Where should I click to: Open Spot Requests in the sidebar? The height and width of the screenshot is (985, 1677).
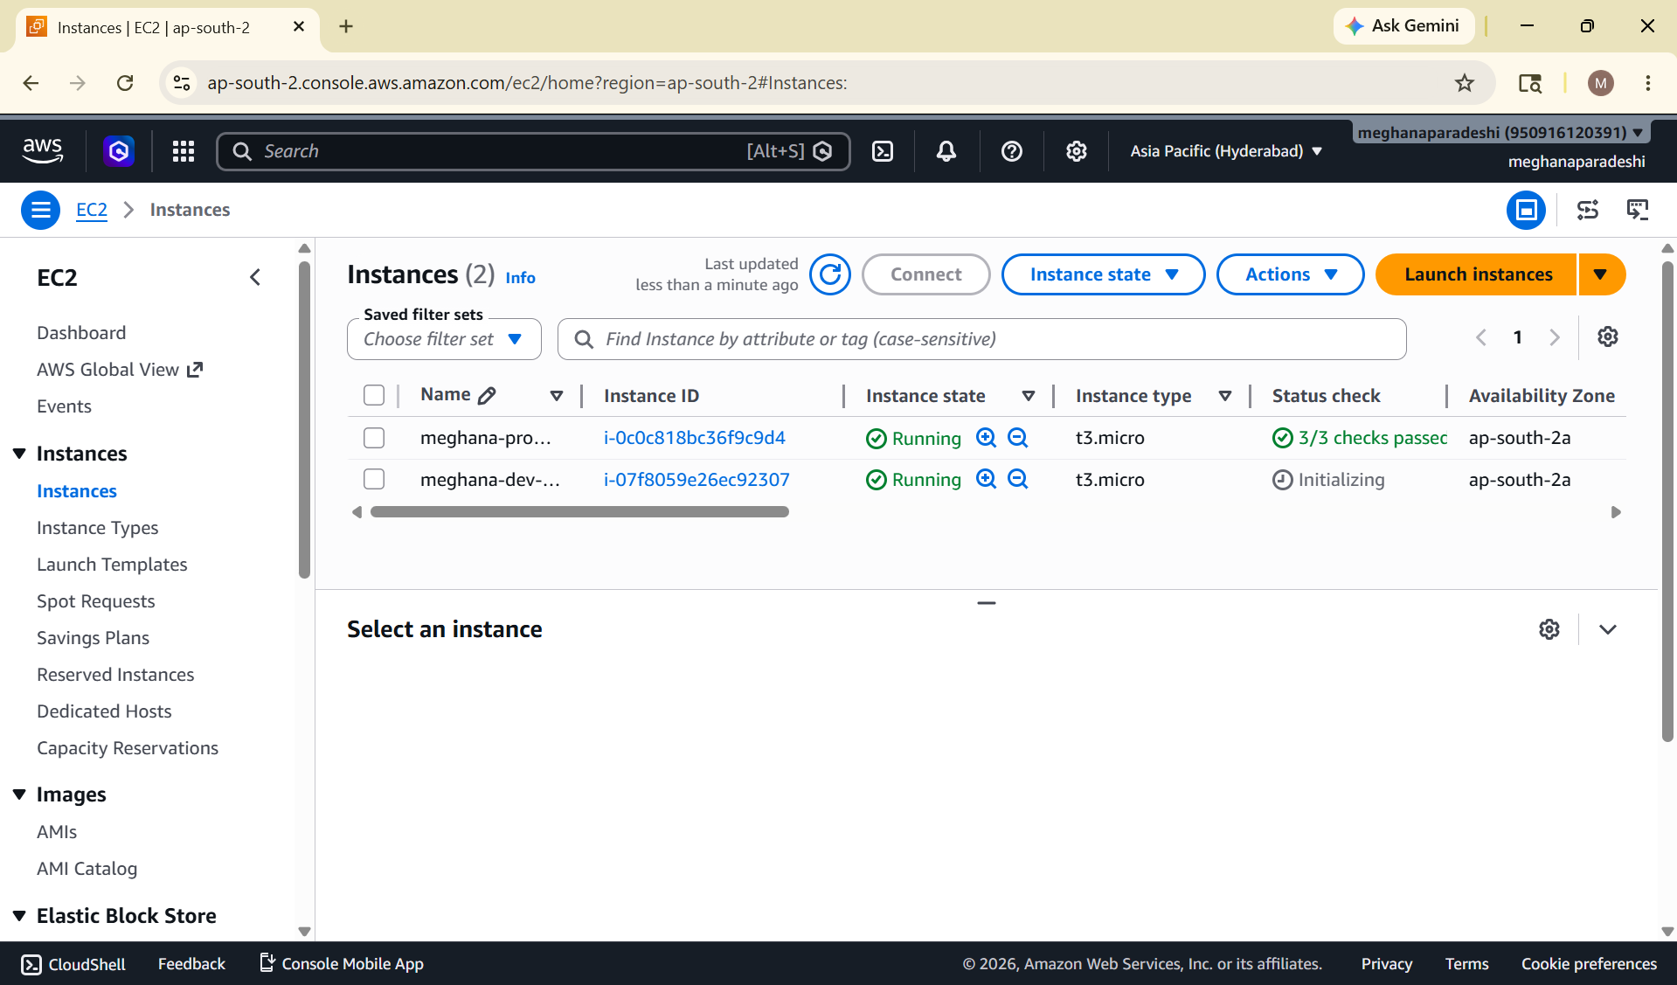pyautogui.click(x=96, y=601)
